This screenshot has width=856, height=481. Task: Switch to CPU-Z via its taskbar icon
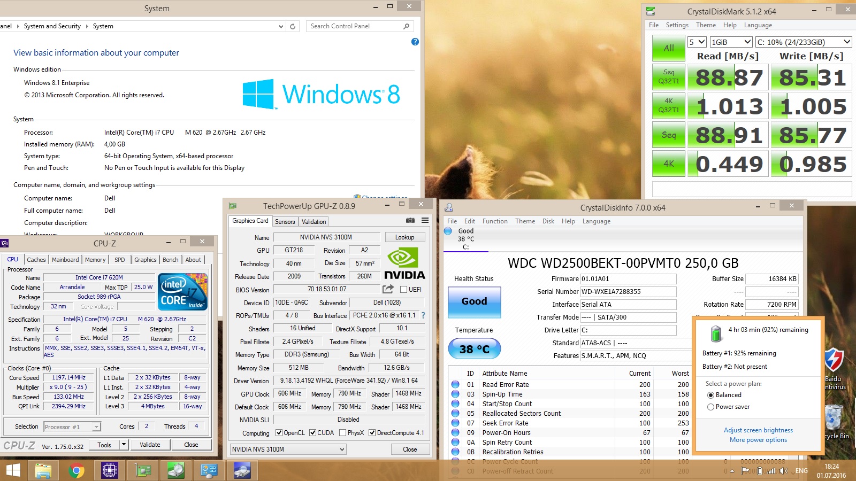pyautogui.click(x=110, y=470)
